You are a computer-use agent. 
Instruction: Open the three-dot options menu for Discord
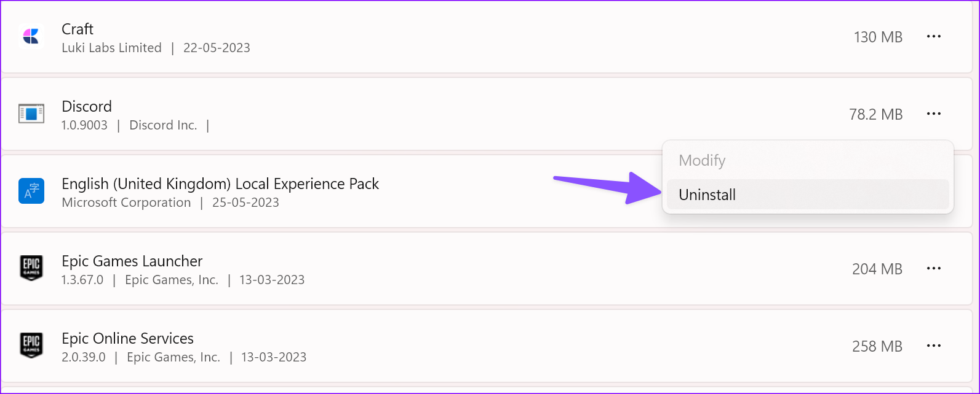tap(934, 114)
